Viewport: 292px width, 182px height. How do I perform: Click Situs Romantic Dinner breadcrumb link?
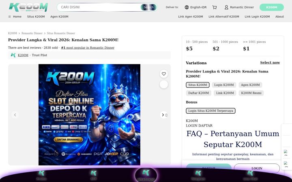pyautogui.click(x=61, y=33)
